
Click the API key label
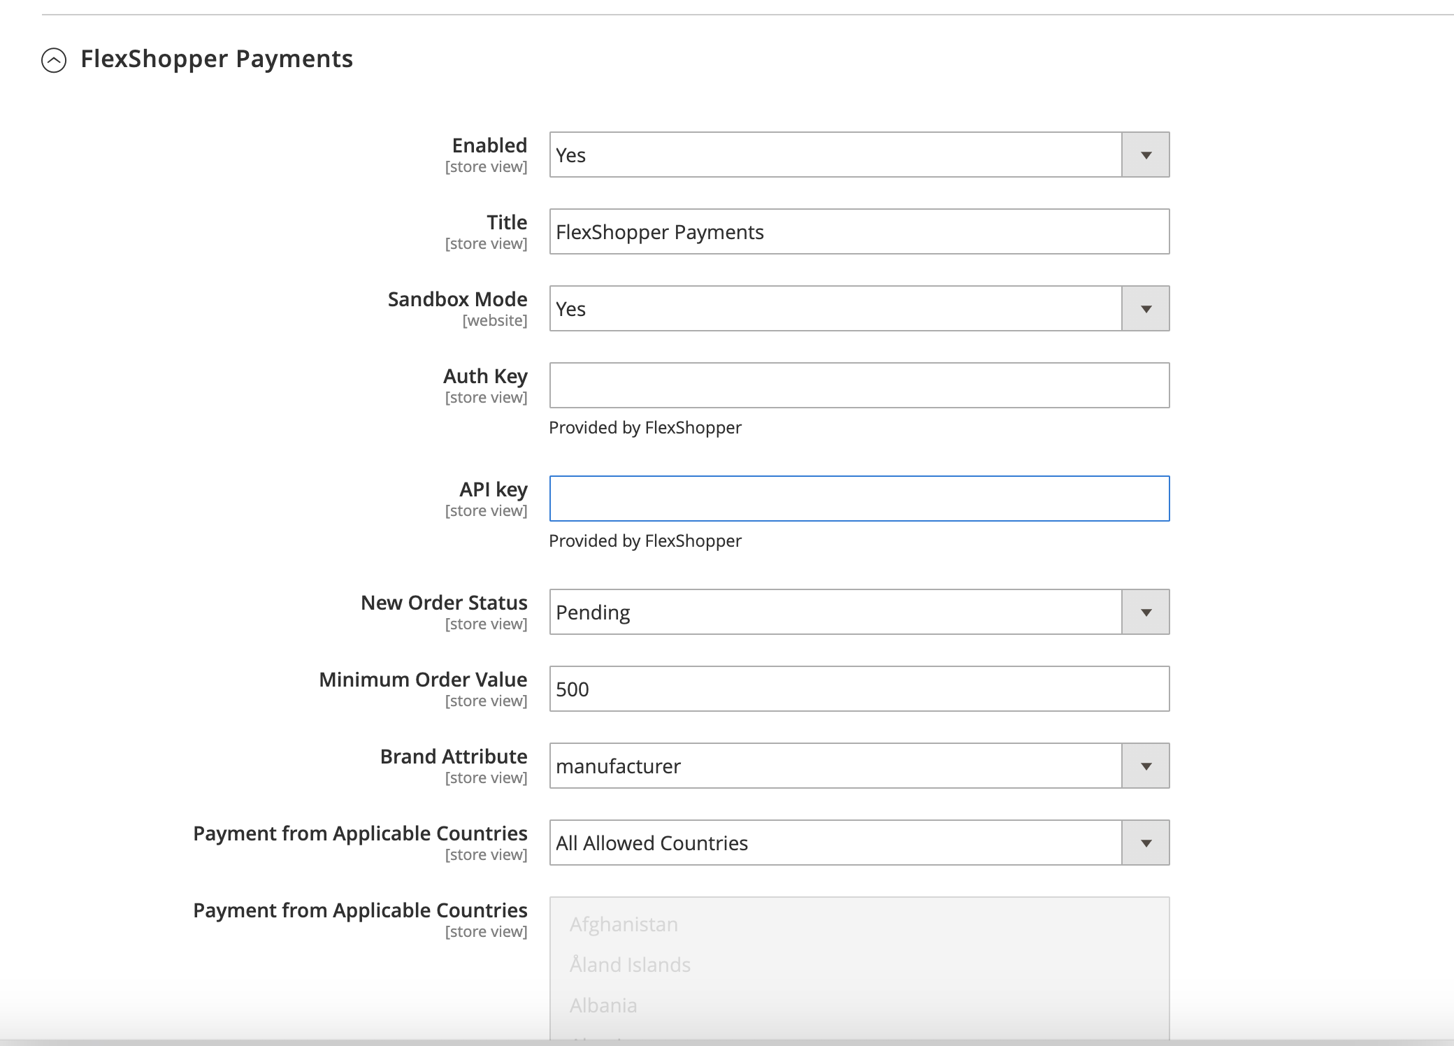point(493,489)
